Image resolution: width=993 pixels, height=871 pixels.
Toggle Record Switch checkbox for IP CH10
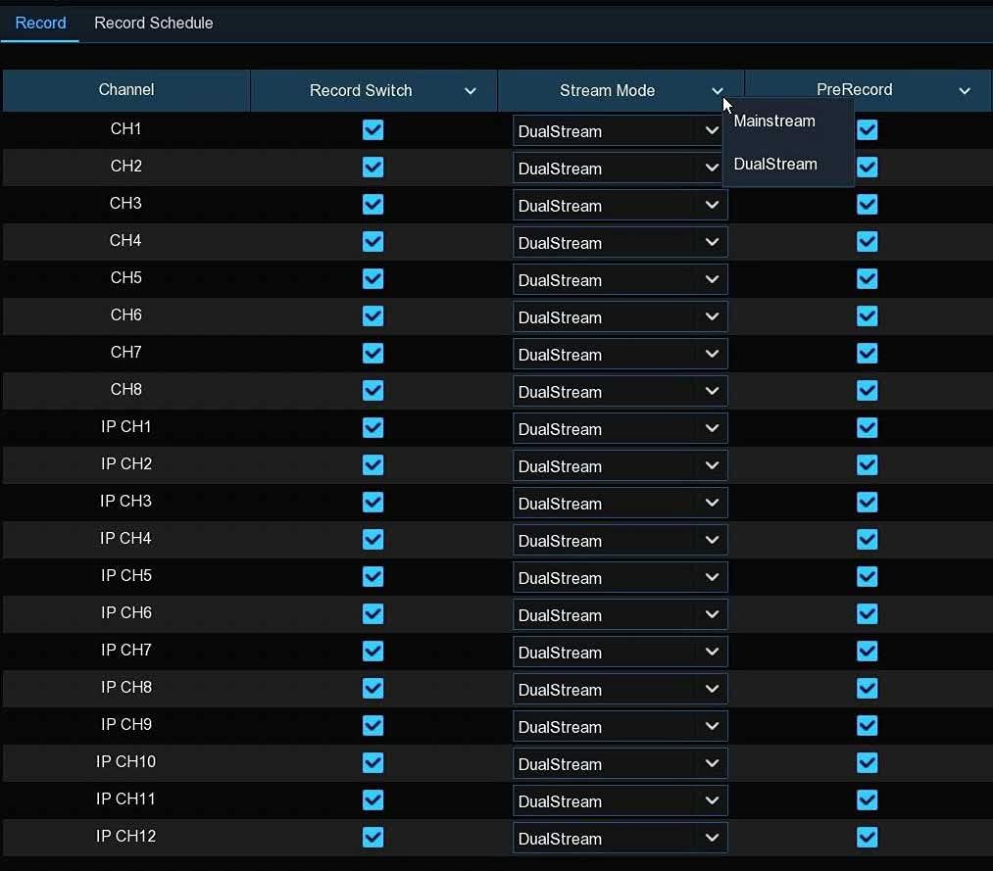[x=373, y=763]
